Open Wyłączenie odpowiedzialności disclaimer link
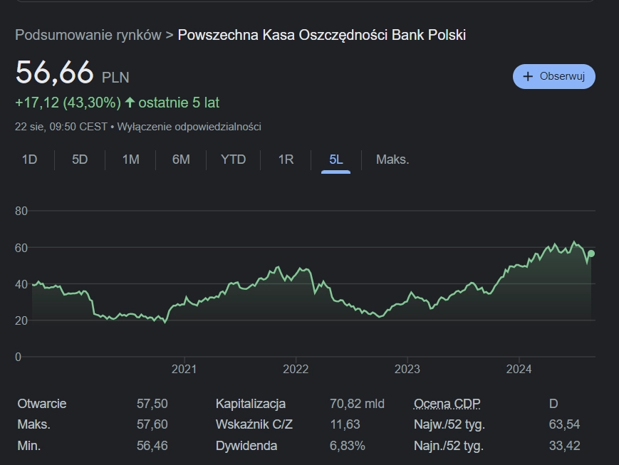 pyautogui.click(x=189, y=127)
